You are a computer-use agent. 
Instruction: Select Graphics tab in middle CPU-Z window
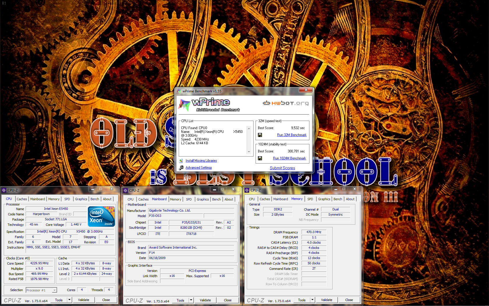(203, 199)
